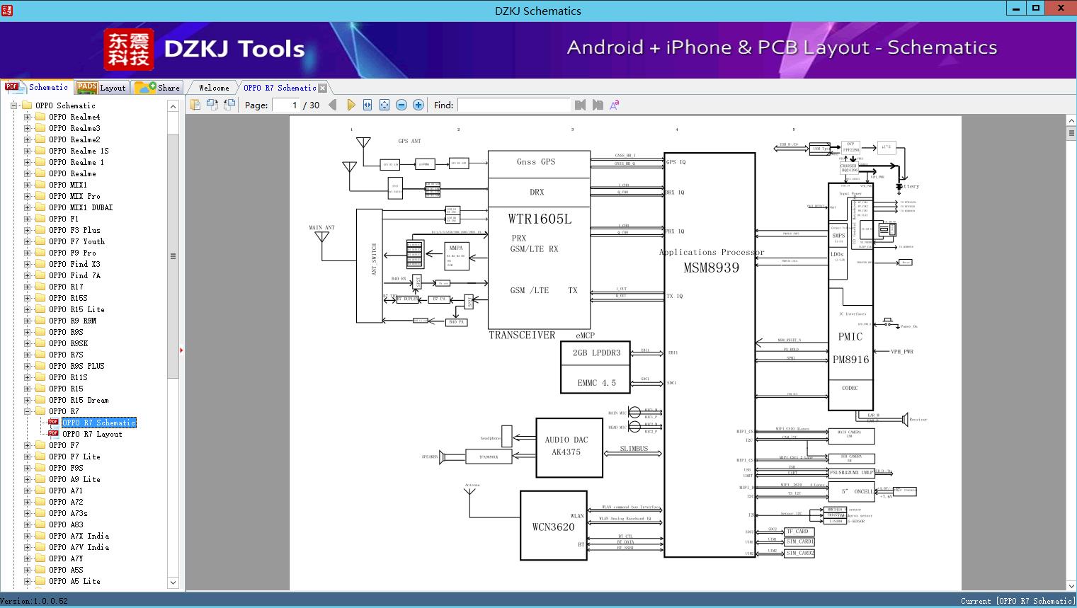The image size is (1077, 608).
Task: Select the OPPO F7 Lite folder
Action: point(74,457)
